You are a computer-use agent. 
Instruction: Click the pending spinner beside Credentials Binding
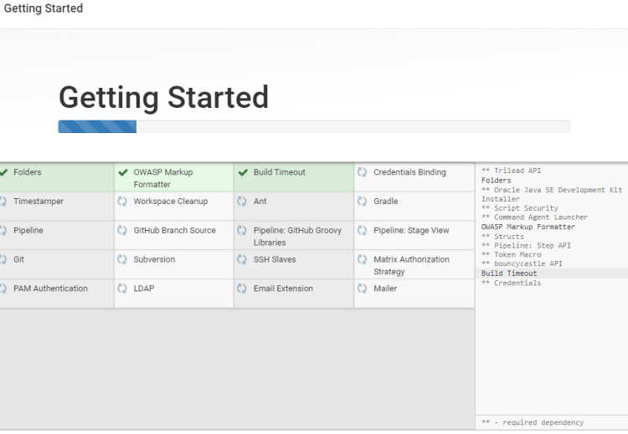click(362, 172)
